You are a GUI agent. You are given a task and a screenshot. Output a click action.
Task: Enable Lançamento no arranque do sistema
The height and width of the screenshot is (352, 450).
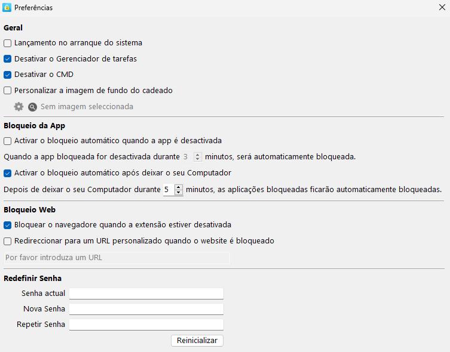8,43
